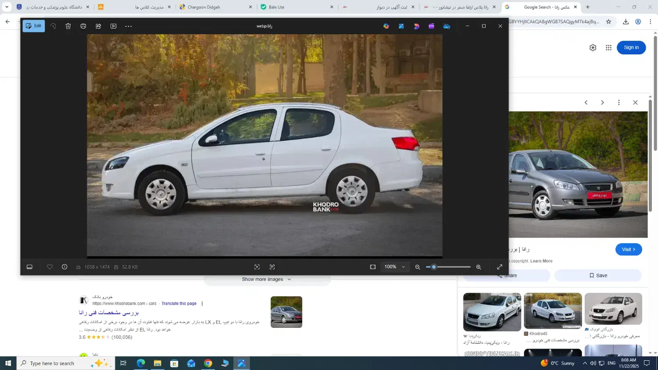Open the OneDrive cloud icon in Photos
The width and height of the screenshot is (658, 370).
pos(447,26)
